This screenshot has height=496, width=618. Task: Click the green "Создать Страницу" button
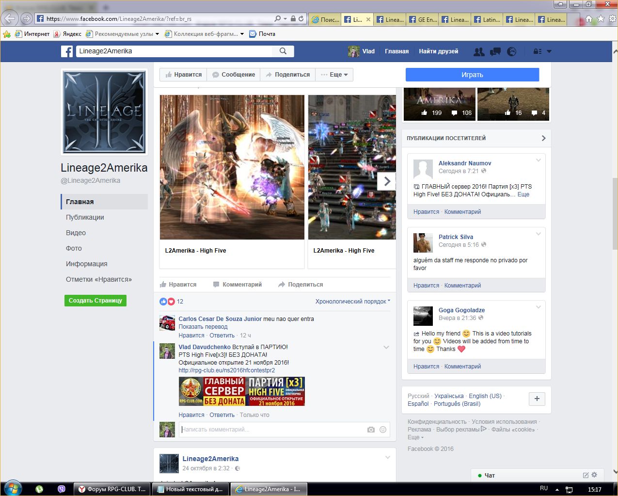point(95,301)
